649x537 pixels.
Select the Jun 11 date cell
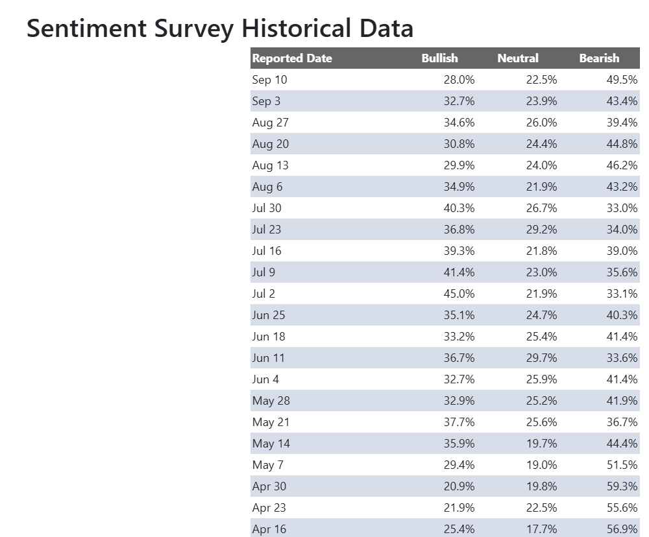tap(268, 358)
